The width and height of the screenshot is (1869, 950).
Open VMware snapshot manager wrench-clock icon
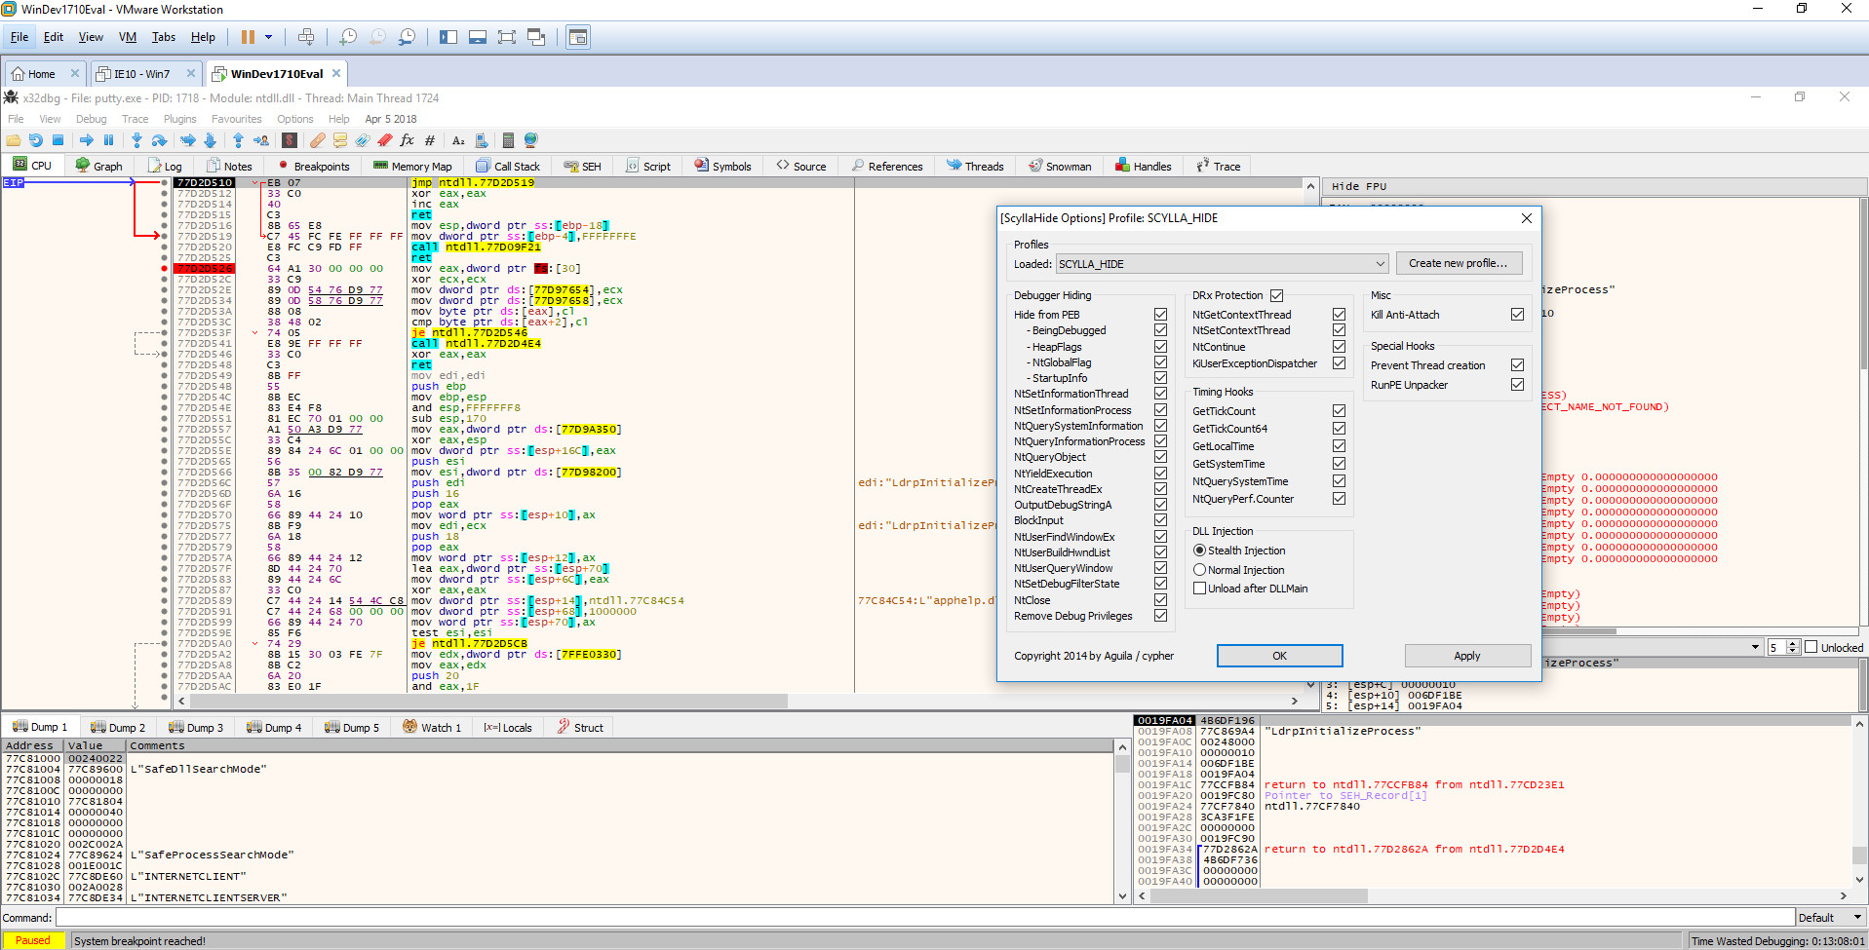point(407,37)
